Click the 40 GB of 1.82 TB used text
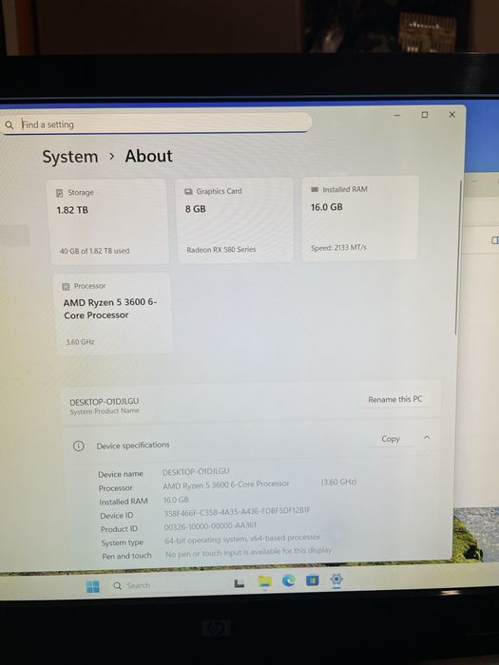Image resolution: width=499 pixels, height=665 pixels. 95,251
